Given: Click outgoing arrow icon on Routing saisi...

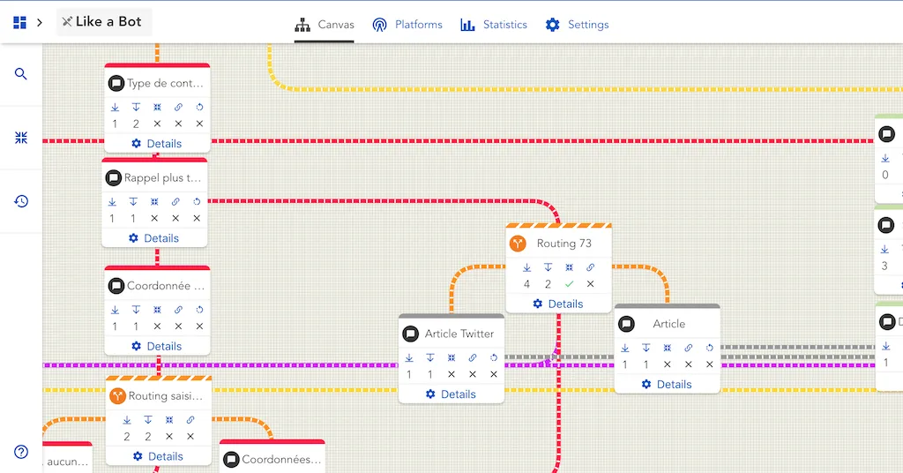Looking at the screenshot, I should [148, 420].
